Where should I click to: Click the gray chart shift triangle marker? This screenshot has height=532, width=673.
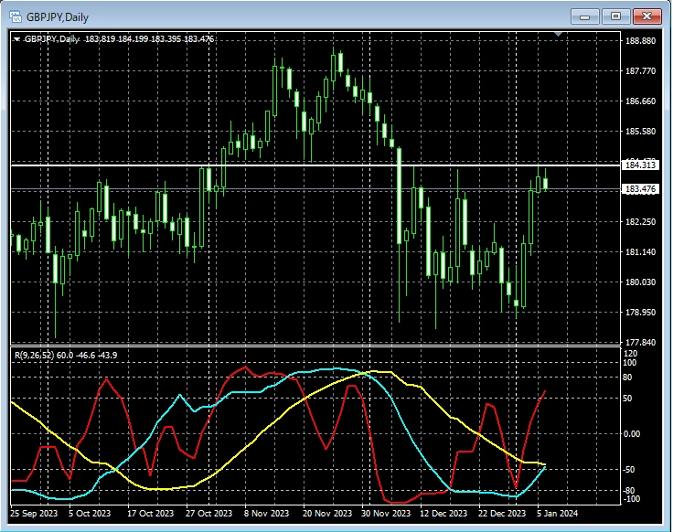[x=561, y=35]
